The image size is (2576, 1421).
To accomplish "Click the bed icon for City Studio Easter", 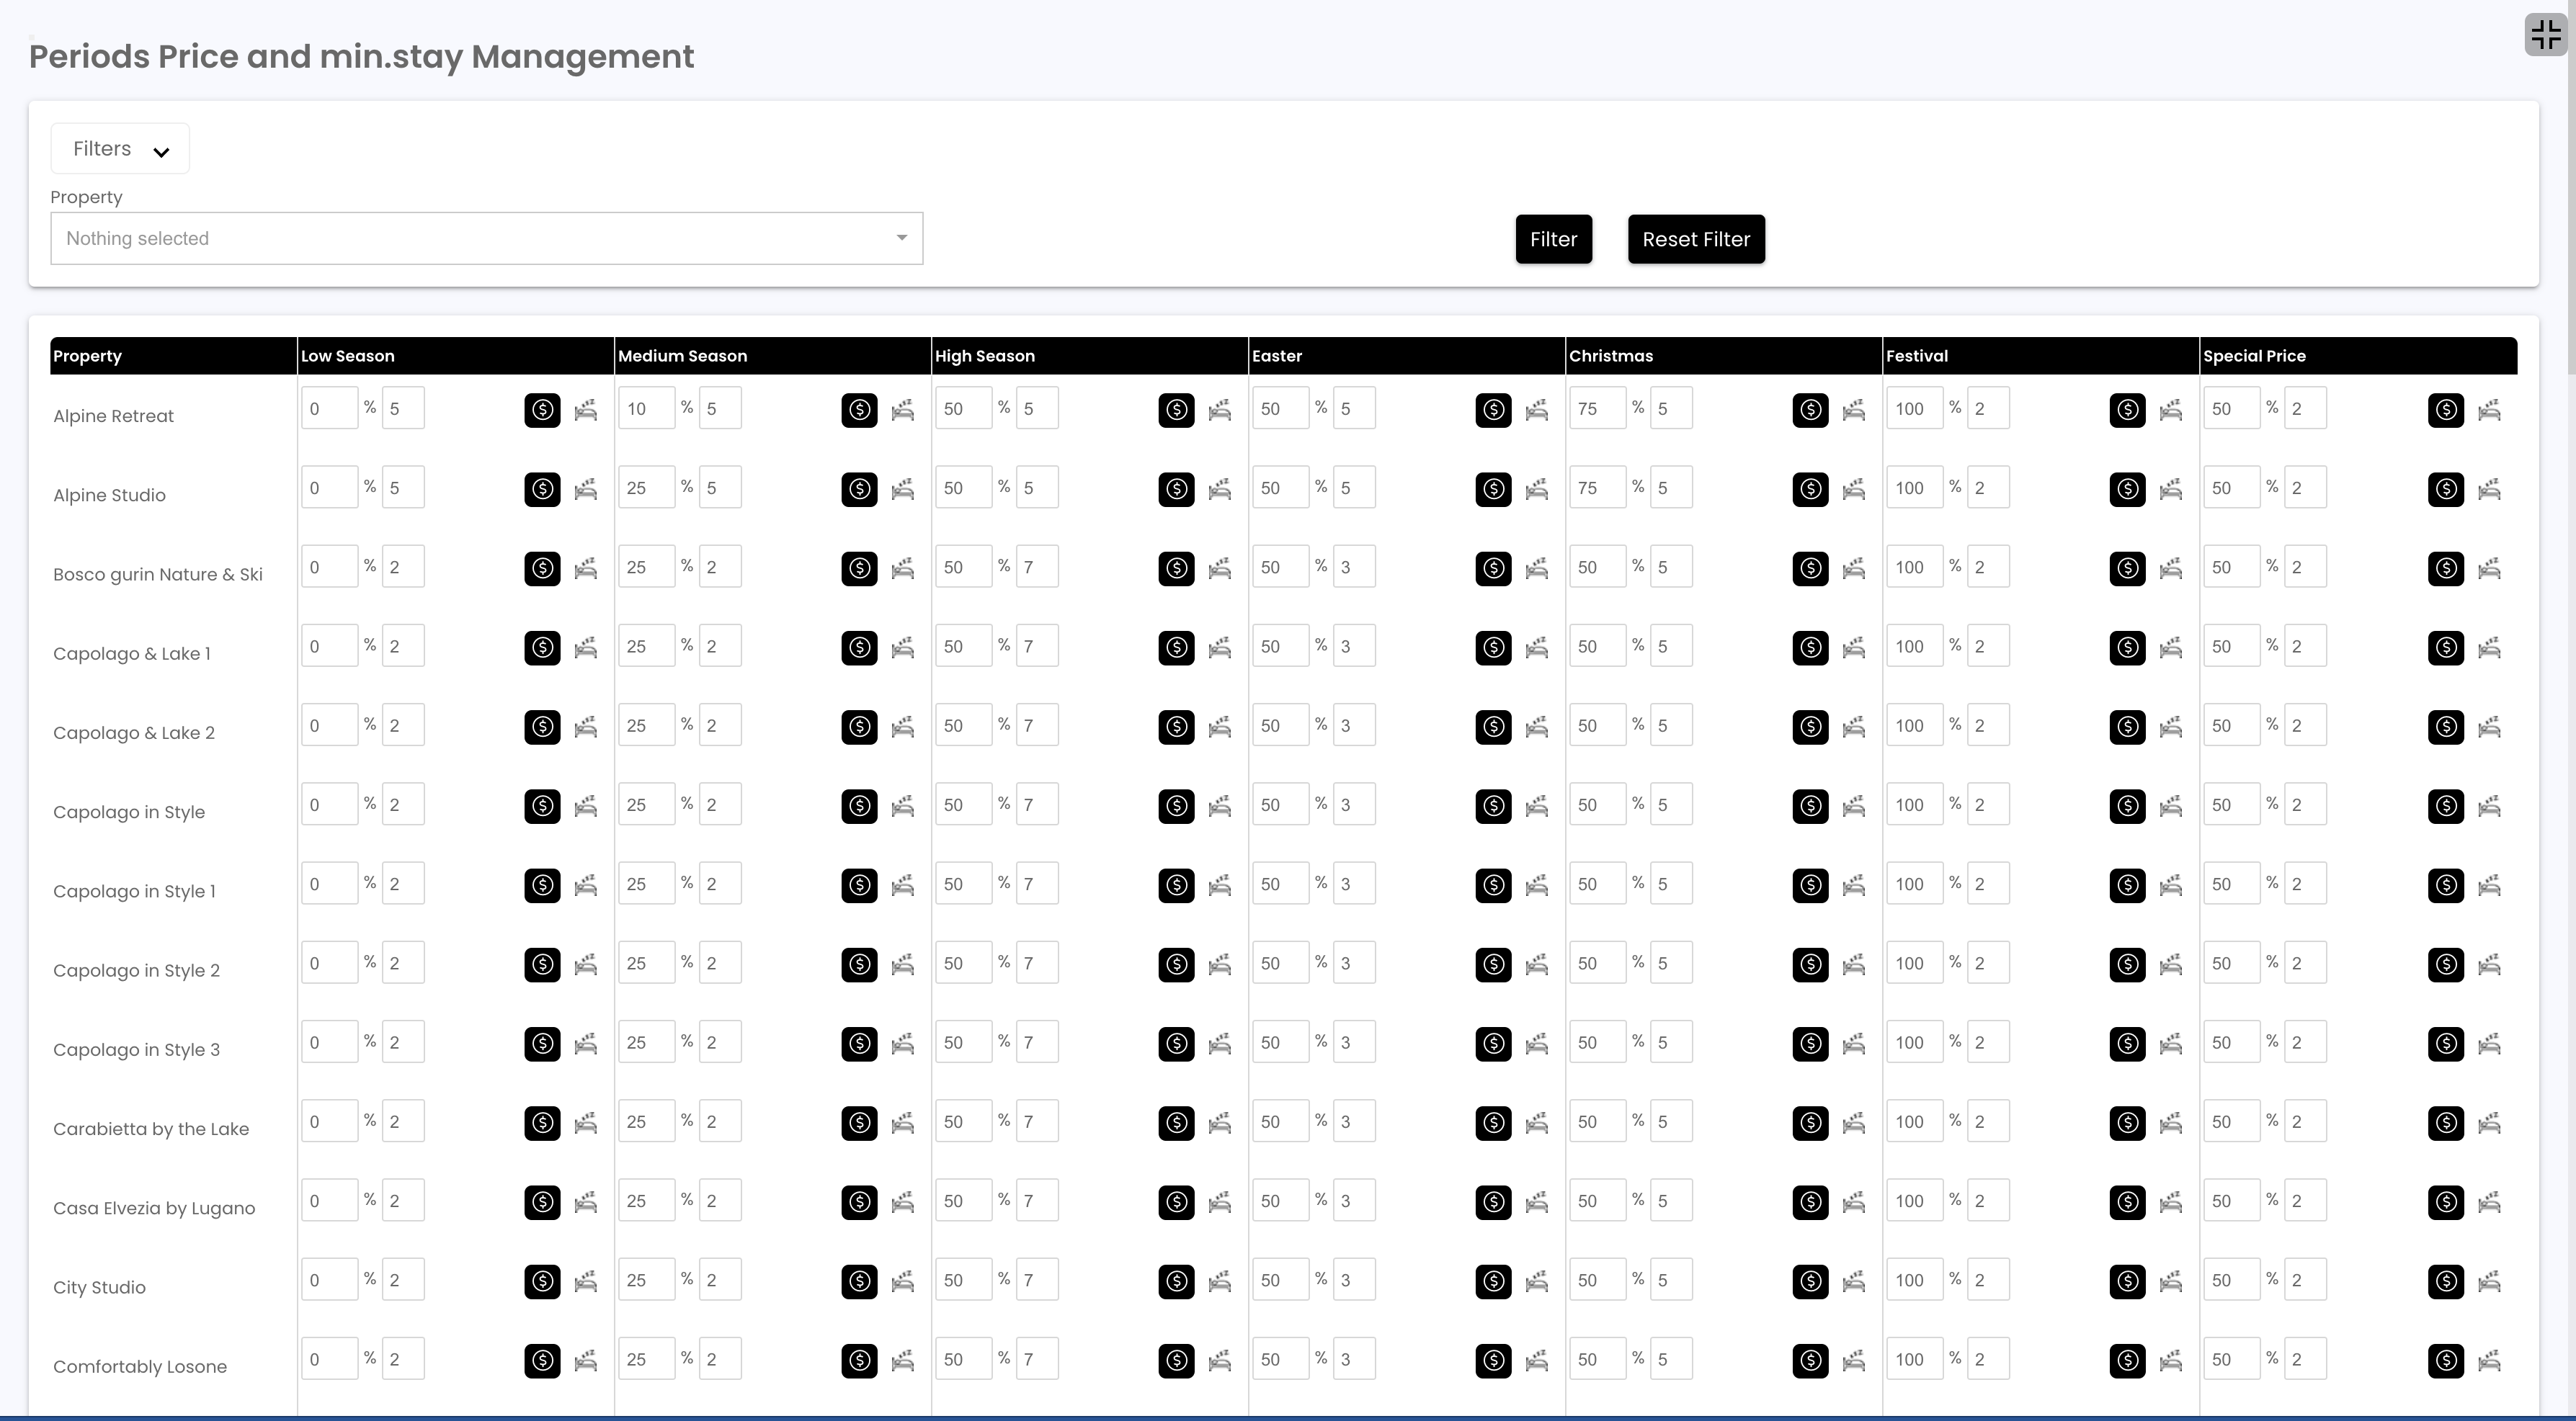I will (x=1536, y=1281).
